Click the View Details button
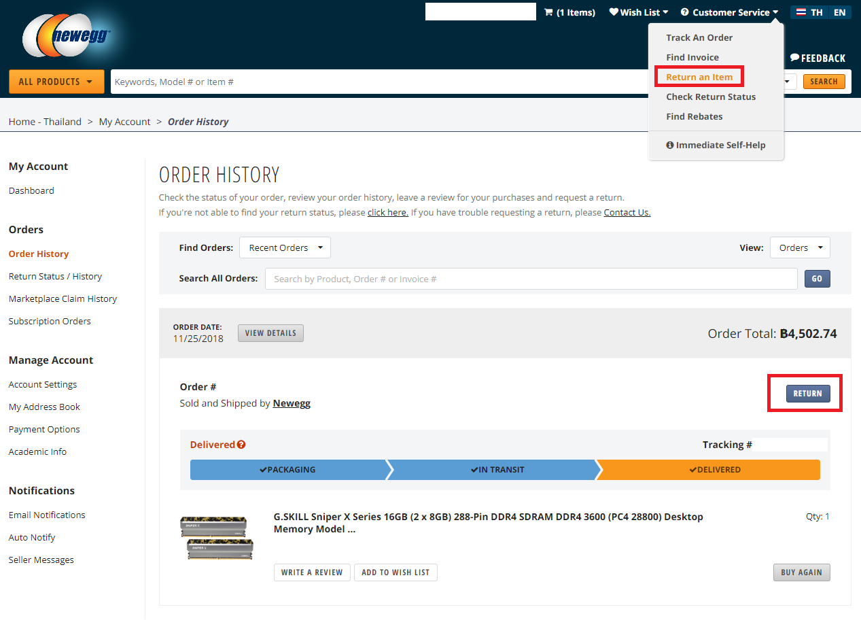 (270, 333)
